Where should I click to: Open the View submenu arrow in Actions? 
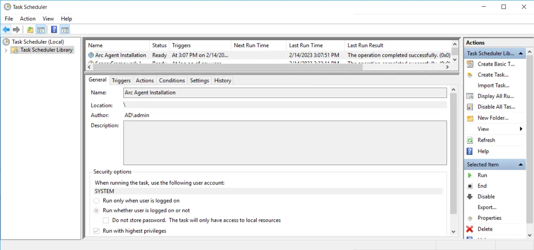point(521,129)
